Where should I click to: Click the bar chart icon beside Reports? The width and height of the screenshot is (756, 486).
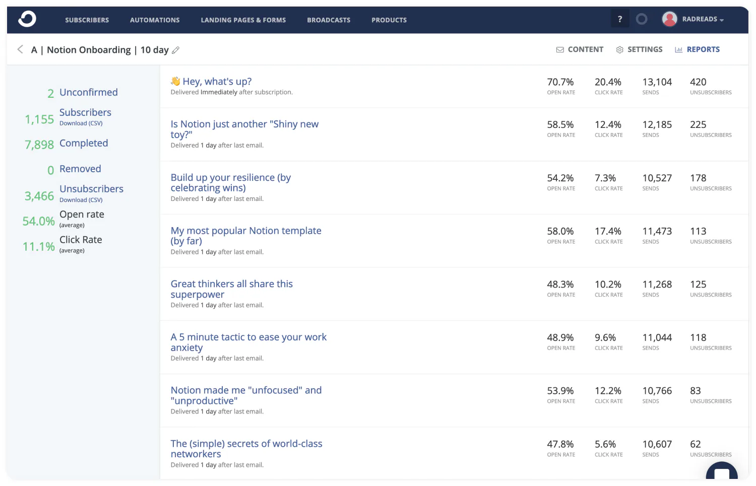(678, 49)
